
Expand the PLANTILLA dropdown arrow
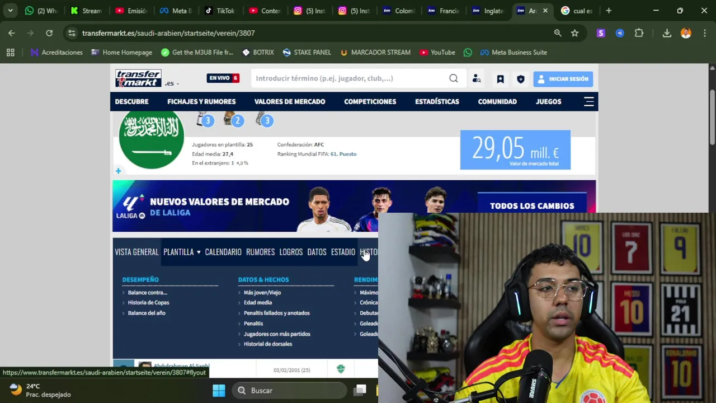[x=198, y=252]
